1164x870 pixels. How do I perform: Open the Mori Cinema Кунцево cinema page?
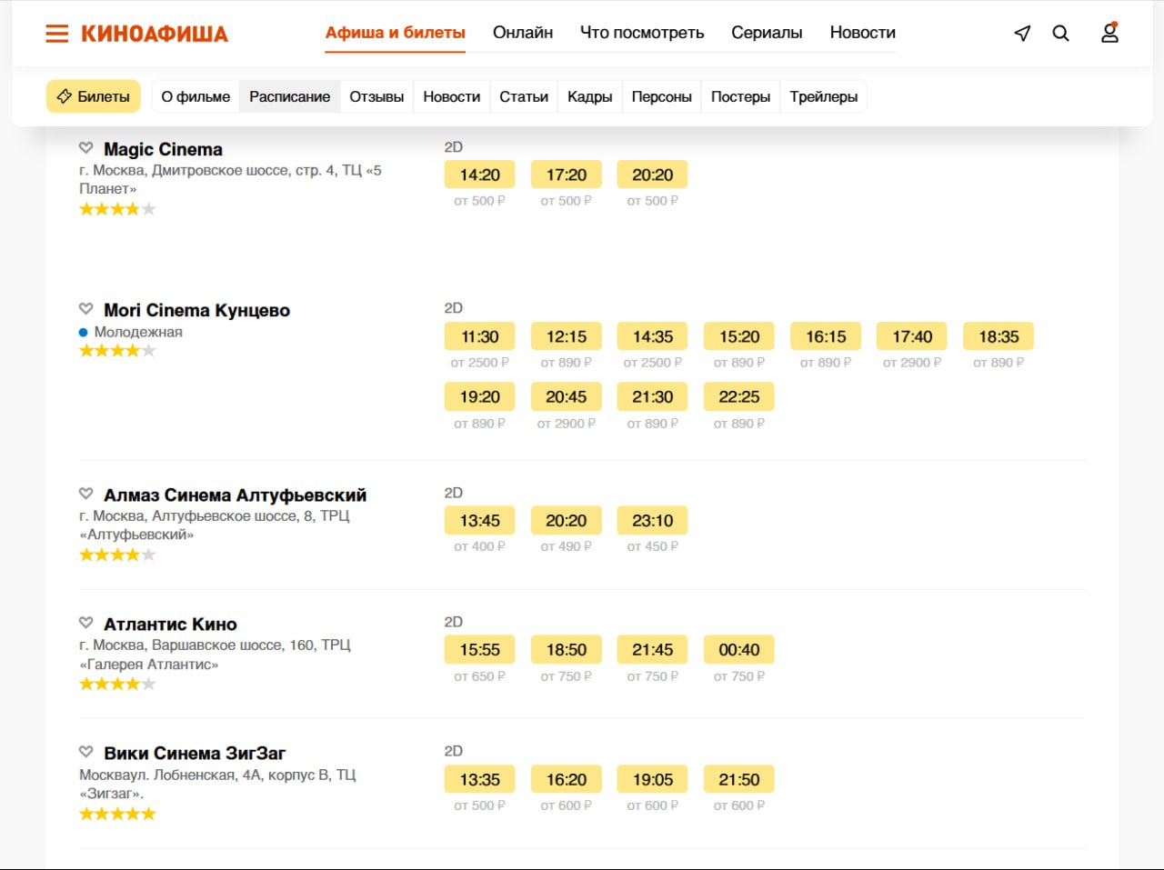click(x=196, y=310)
